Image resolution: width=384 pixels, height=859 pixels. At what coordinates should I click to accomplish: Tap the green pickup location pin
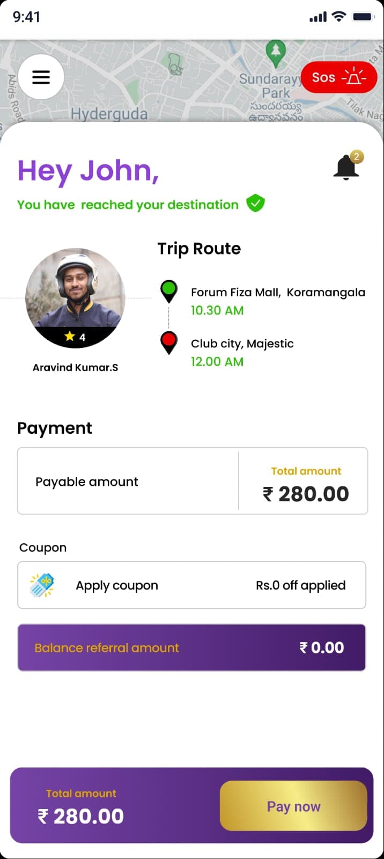pyautogui.click(x=169, y=290)
